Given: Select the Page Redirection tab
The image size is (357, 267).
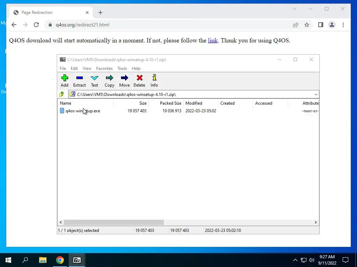Looking at the screenshot, I should point(51,13).
